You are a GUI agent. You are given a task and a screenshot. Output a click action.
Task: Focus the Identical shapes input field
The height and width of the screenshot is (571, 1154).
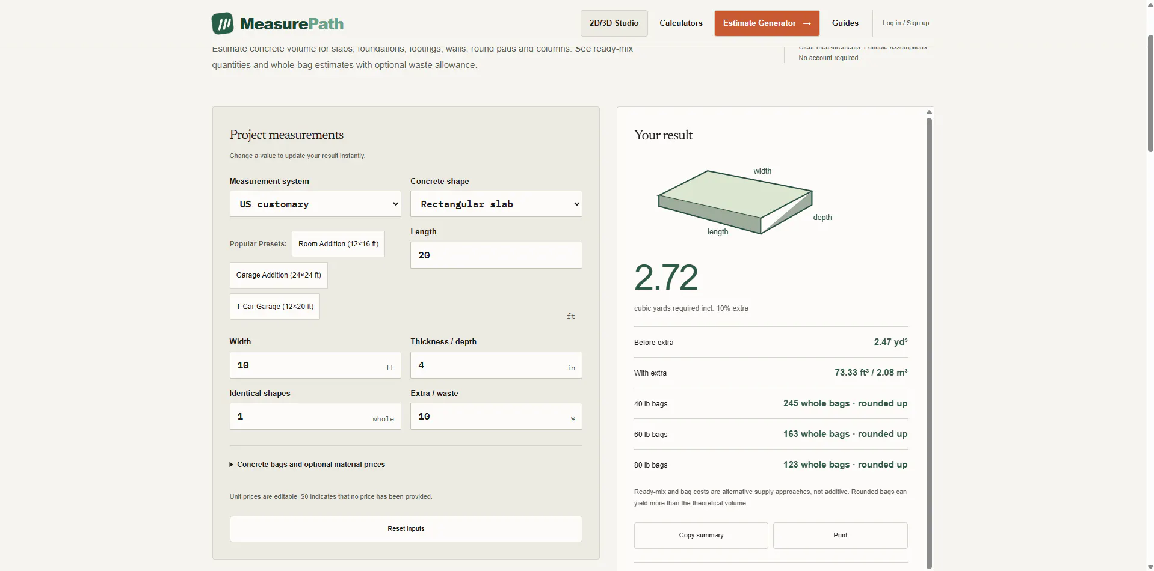coord(315,417)
